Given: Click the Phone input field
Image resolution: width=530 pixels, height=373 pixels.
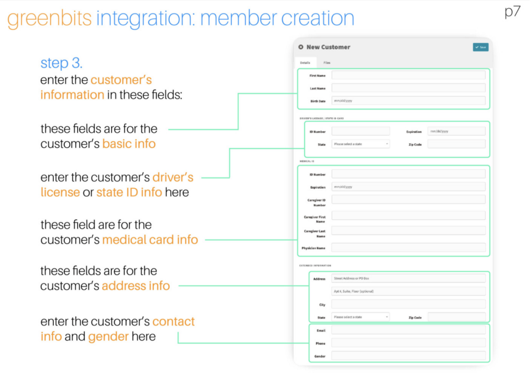Looking at the screenshot, I should (408, 342).
